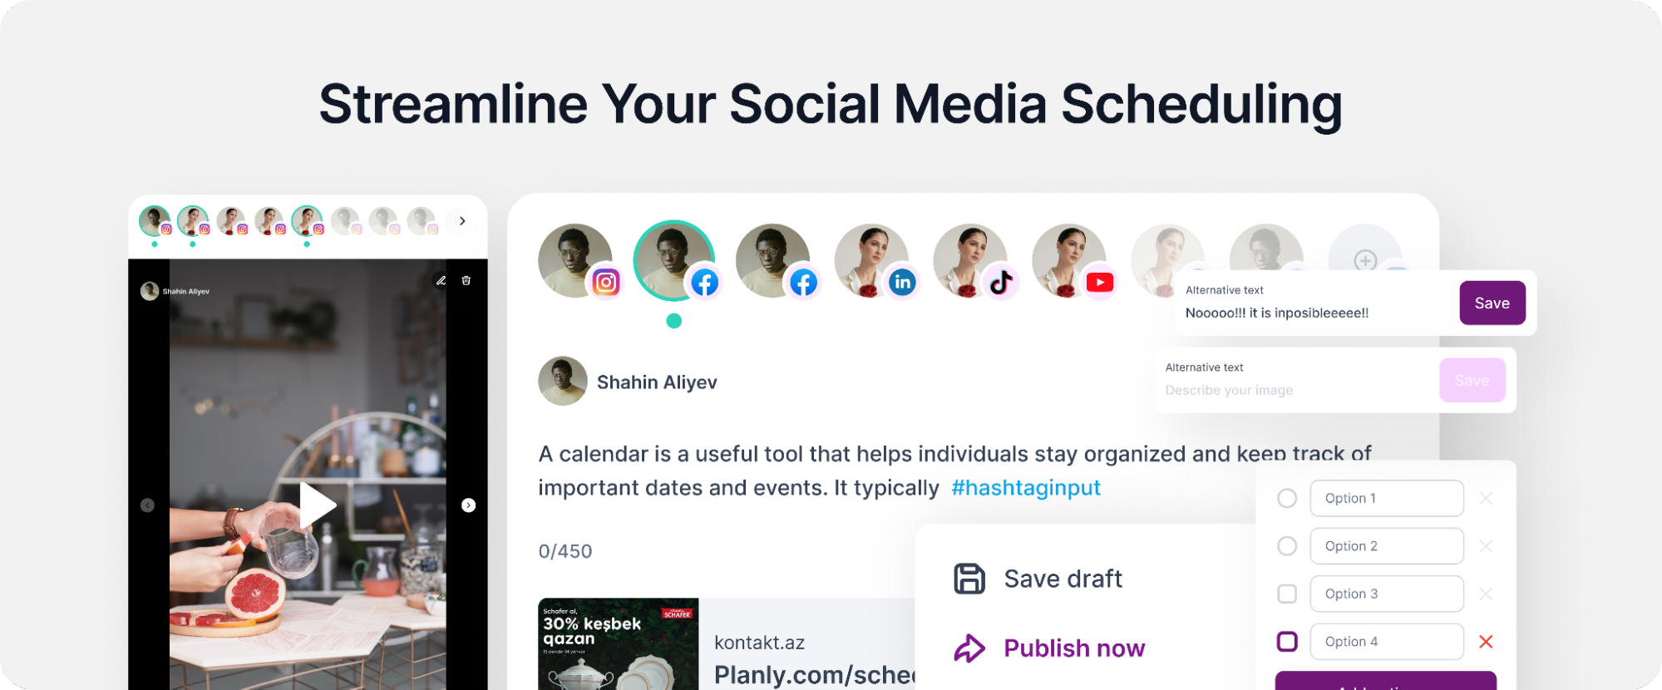
Task: Go to previous media with left arrow
Action: click(x=147, y=505)
